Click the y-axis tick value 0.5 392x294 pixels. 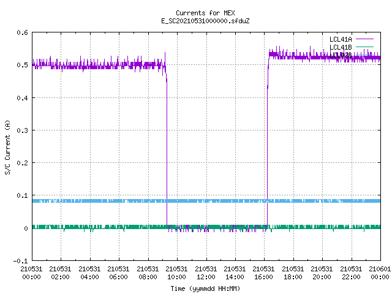[22, 65]
